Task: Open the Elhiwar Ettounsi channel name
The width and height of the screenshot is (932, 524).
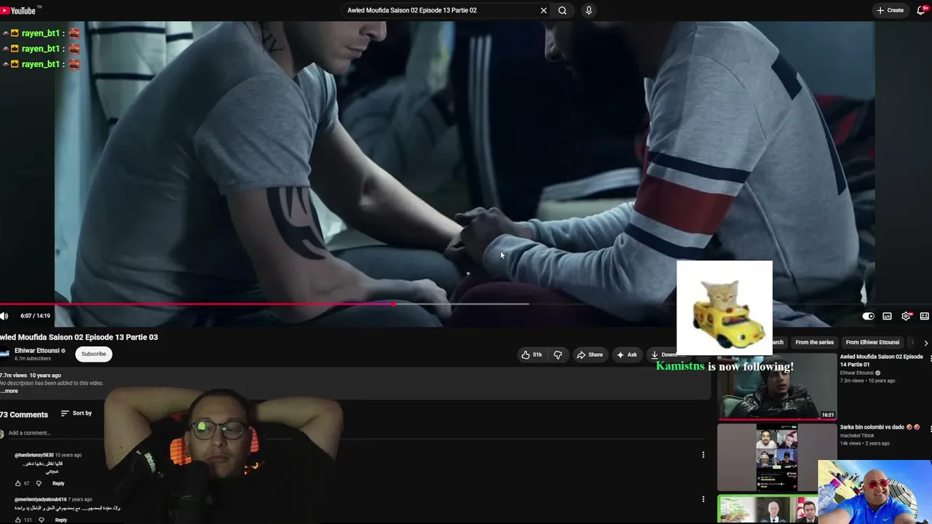Action: 36,351
